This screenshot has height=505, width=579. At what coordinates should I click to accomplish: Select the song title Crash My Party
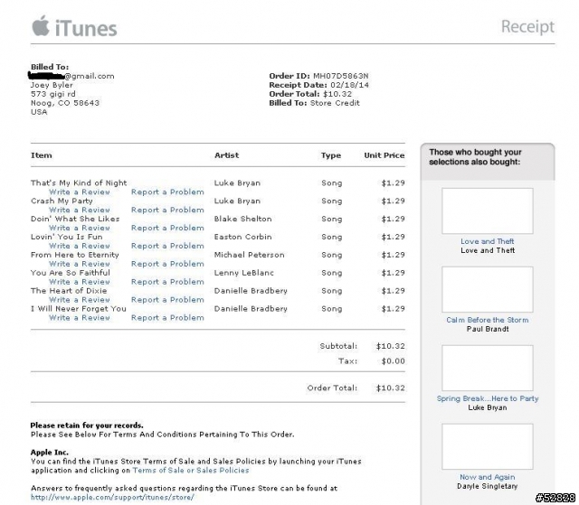point(62,201)
